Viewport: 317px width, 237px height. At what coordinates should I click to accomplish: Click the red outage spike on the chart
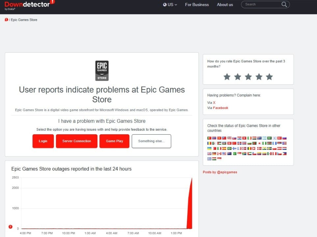coord(190,210)
